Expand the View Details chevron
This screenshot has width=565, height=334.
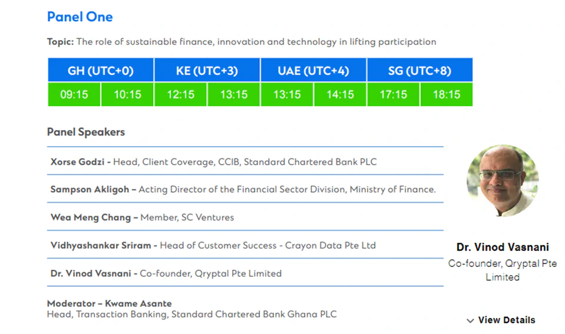coord(470,320)
